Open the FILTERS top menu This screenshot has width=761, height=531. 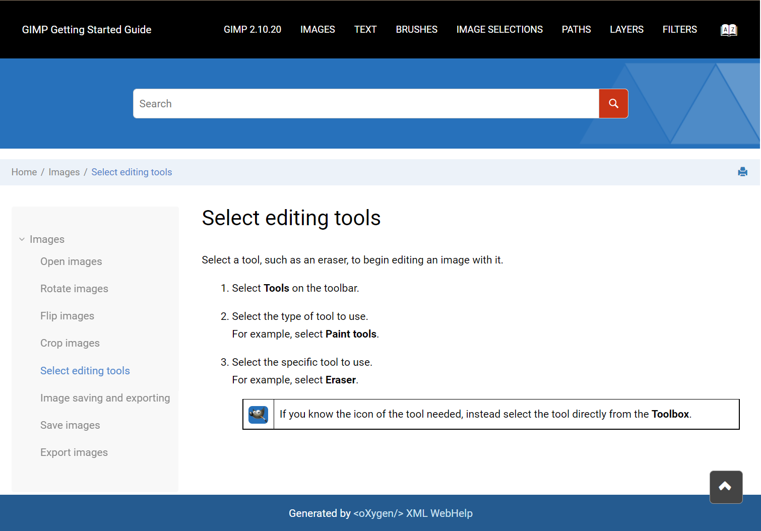[x=679, y=30]
